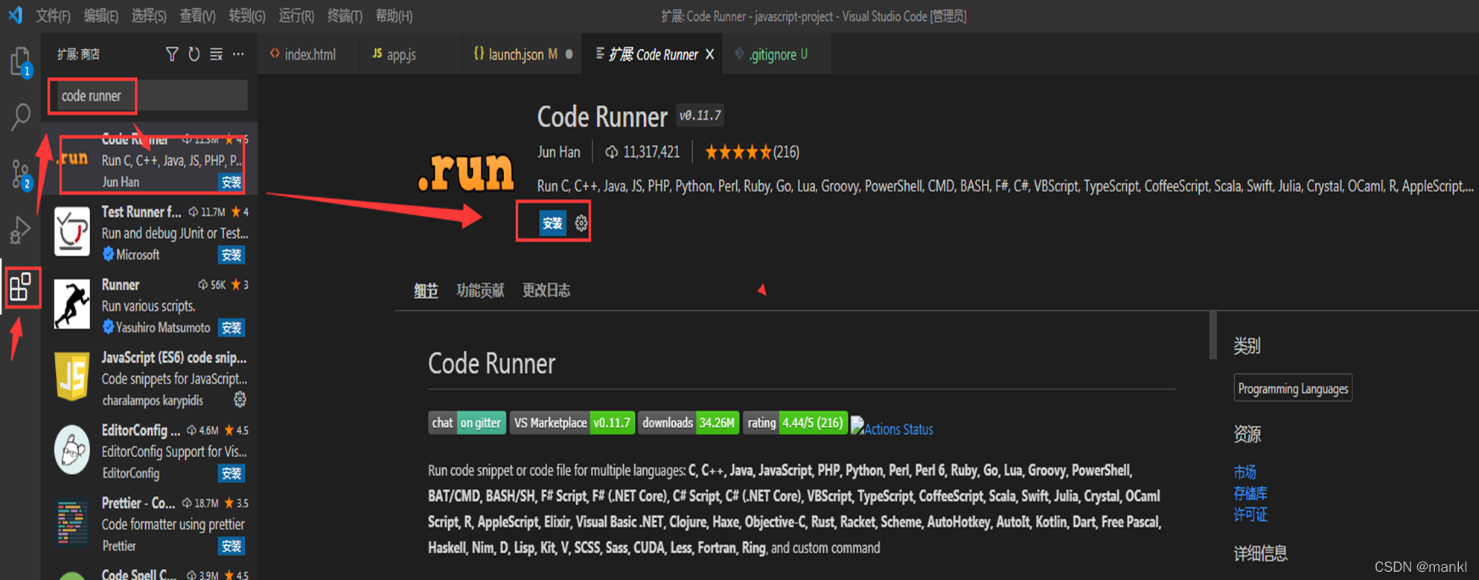Screen dimensions: 1479x580
Task: Open the 市场 marketplace link
Action: coord(1245,472)
